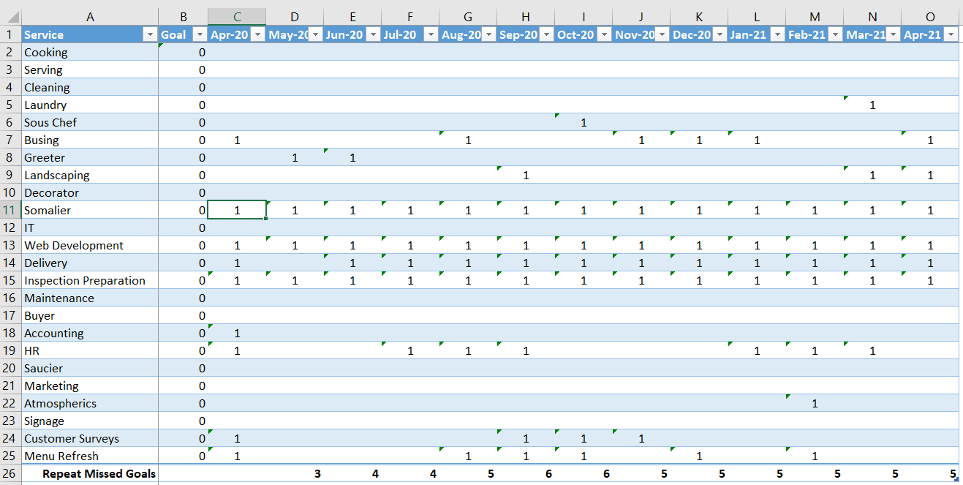This screenshot has height=485, width=963.
Task: Open the Goal column filter dropdown
Action: 200,34
